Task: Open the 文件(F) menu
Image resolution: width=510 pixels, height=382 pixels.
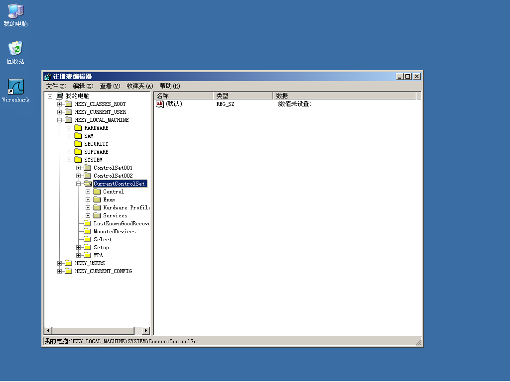Action: pyautogui.click(x=56, y=86)
